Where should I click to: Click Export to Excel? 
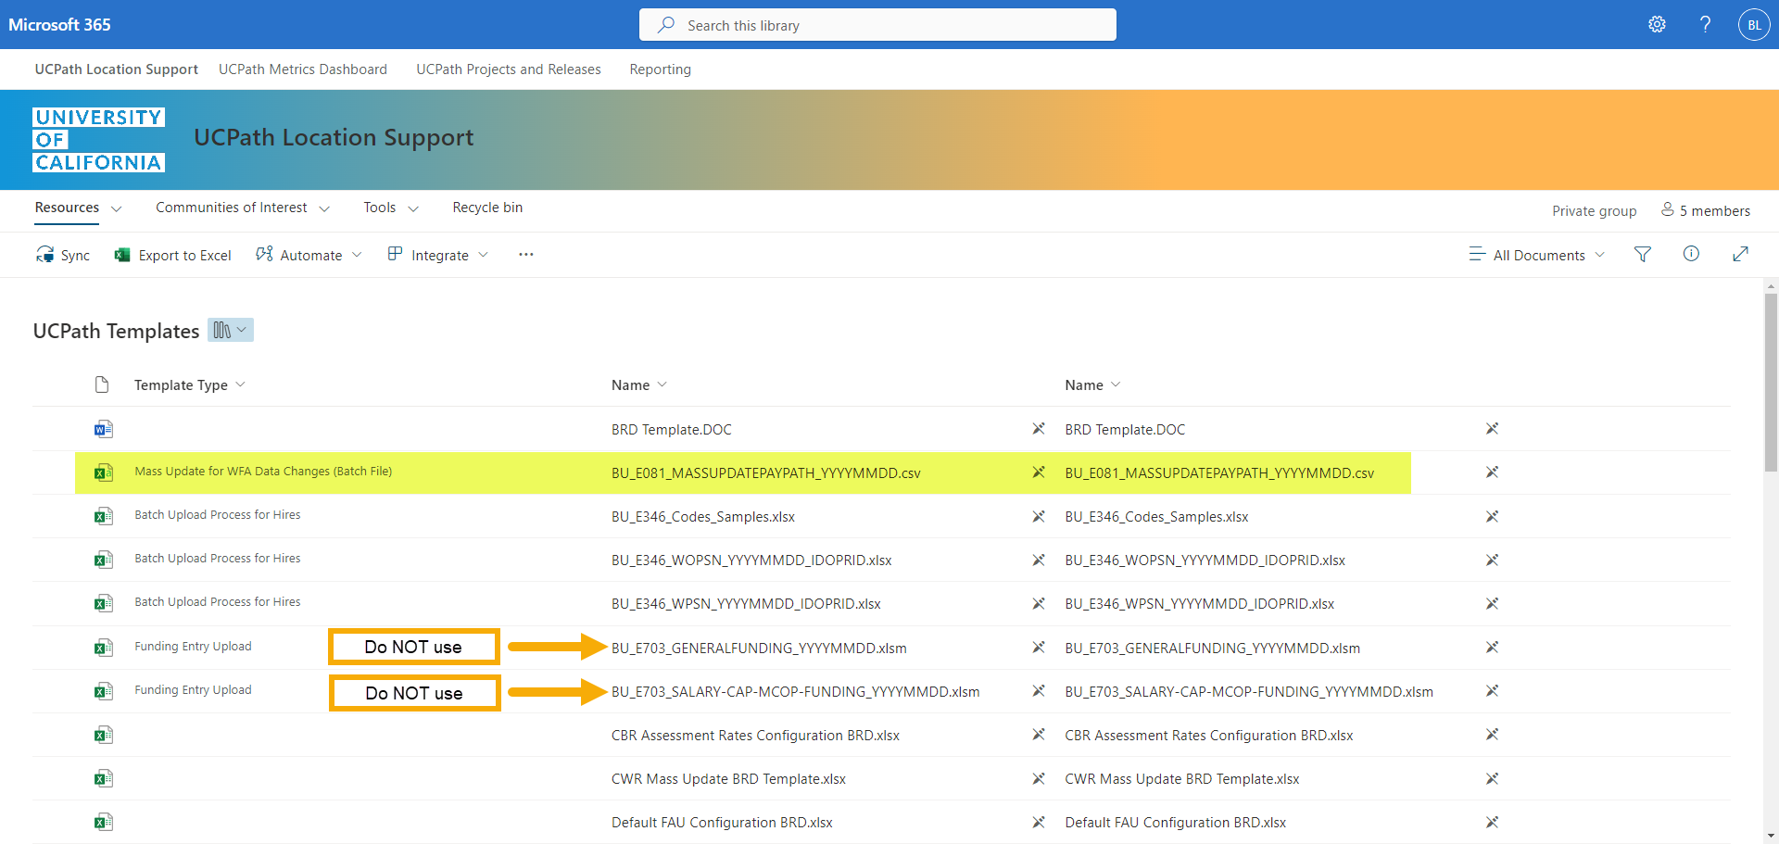pyautogui.click(x=173, y=256)
